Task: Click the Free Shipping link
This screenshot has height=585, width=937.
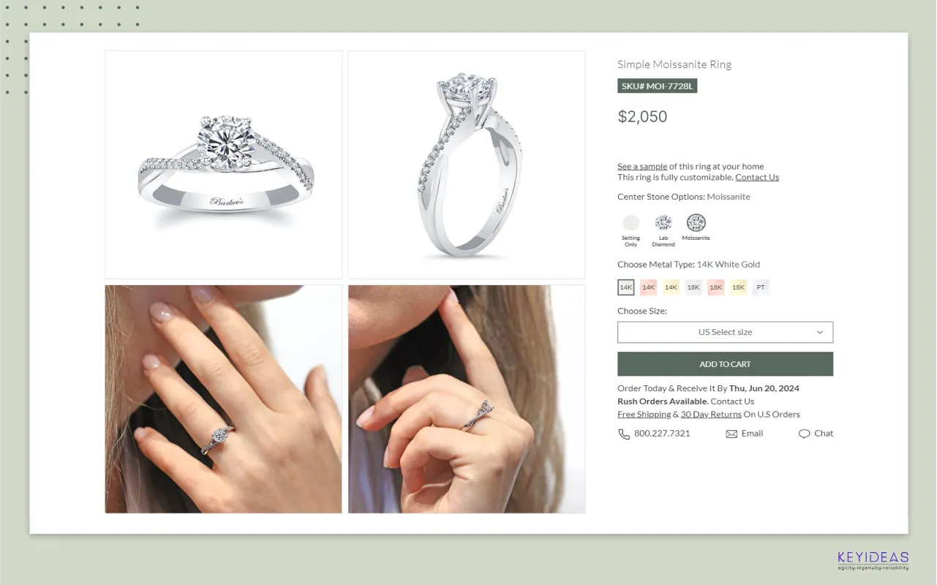Action: [x=644, y=414]
